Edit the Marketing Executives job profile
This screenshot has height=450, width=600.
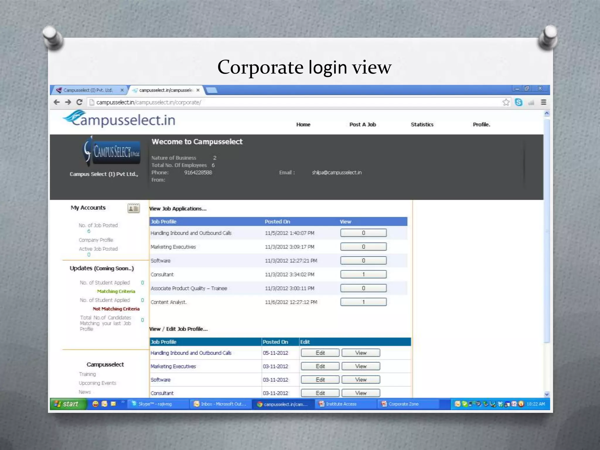coord(320,366)
